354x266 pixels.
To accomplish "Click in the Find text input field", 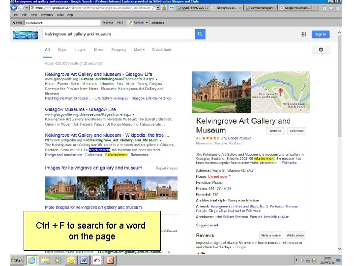I will 62,23.
